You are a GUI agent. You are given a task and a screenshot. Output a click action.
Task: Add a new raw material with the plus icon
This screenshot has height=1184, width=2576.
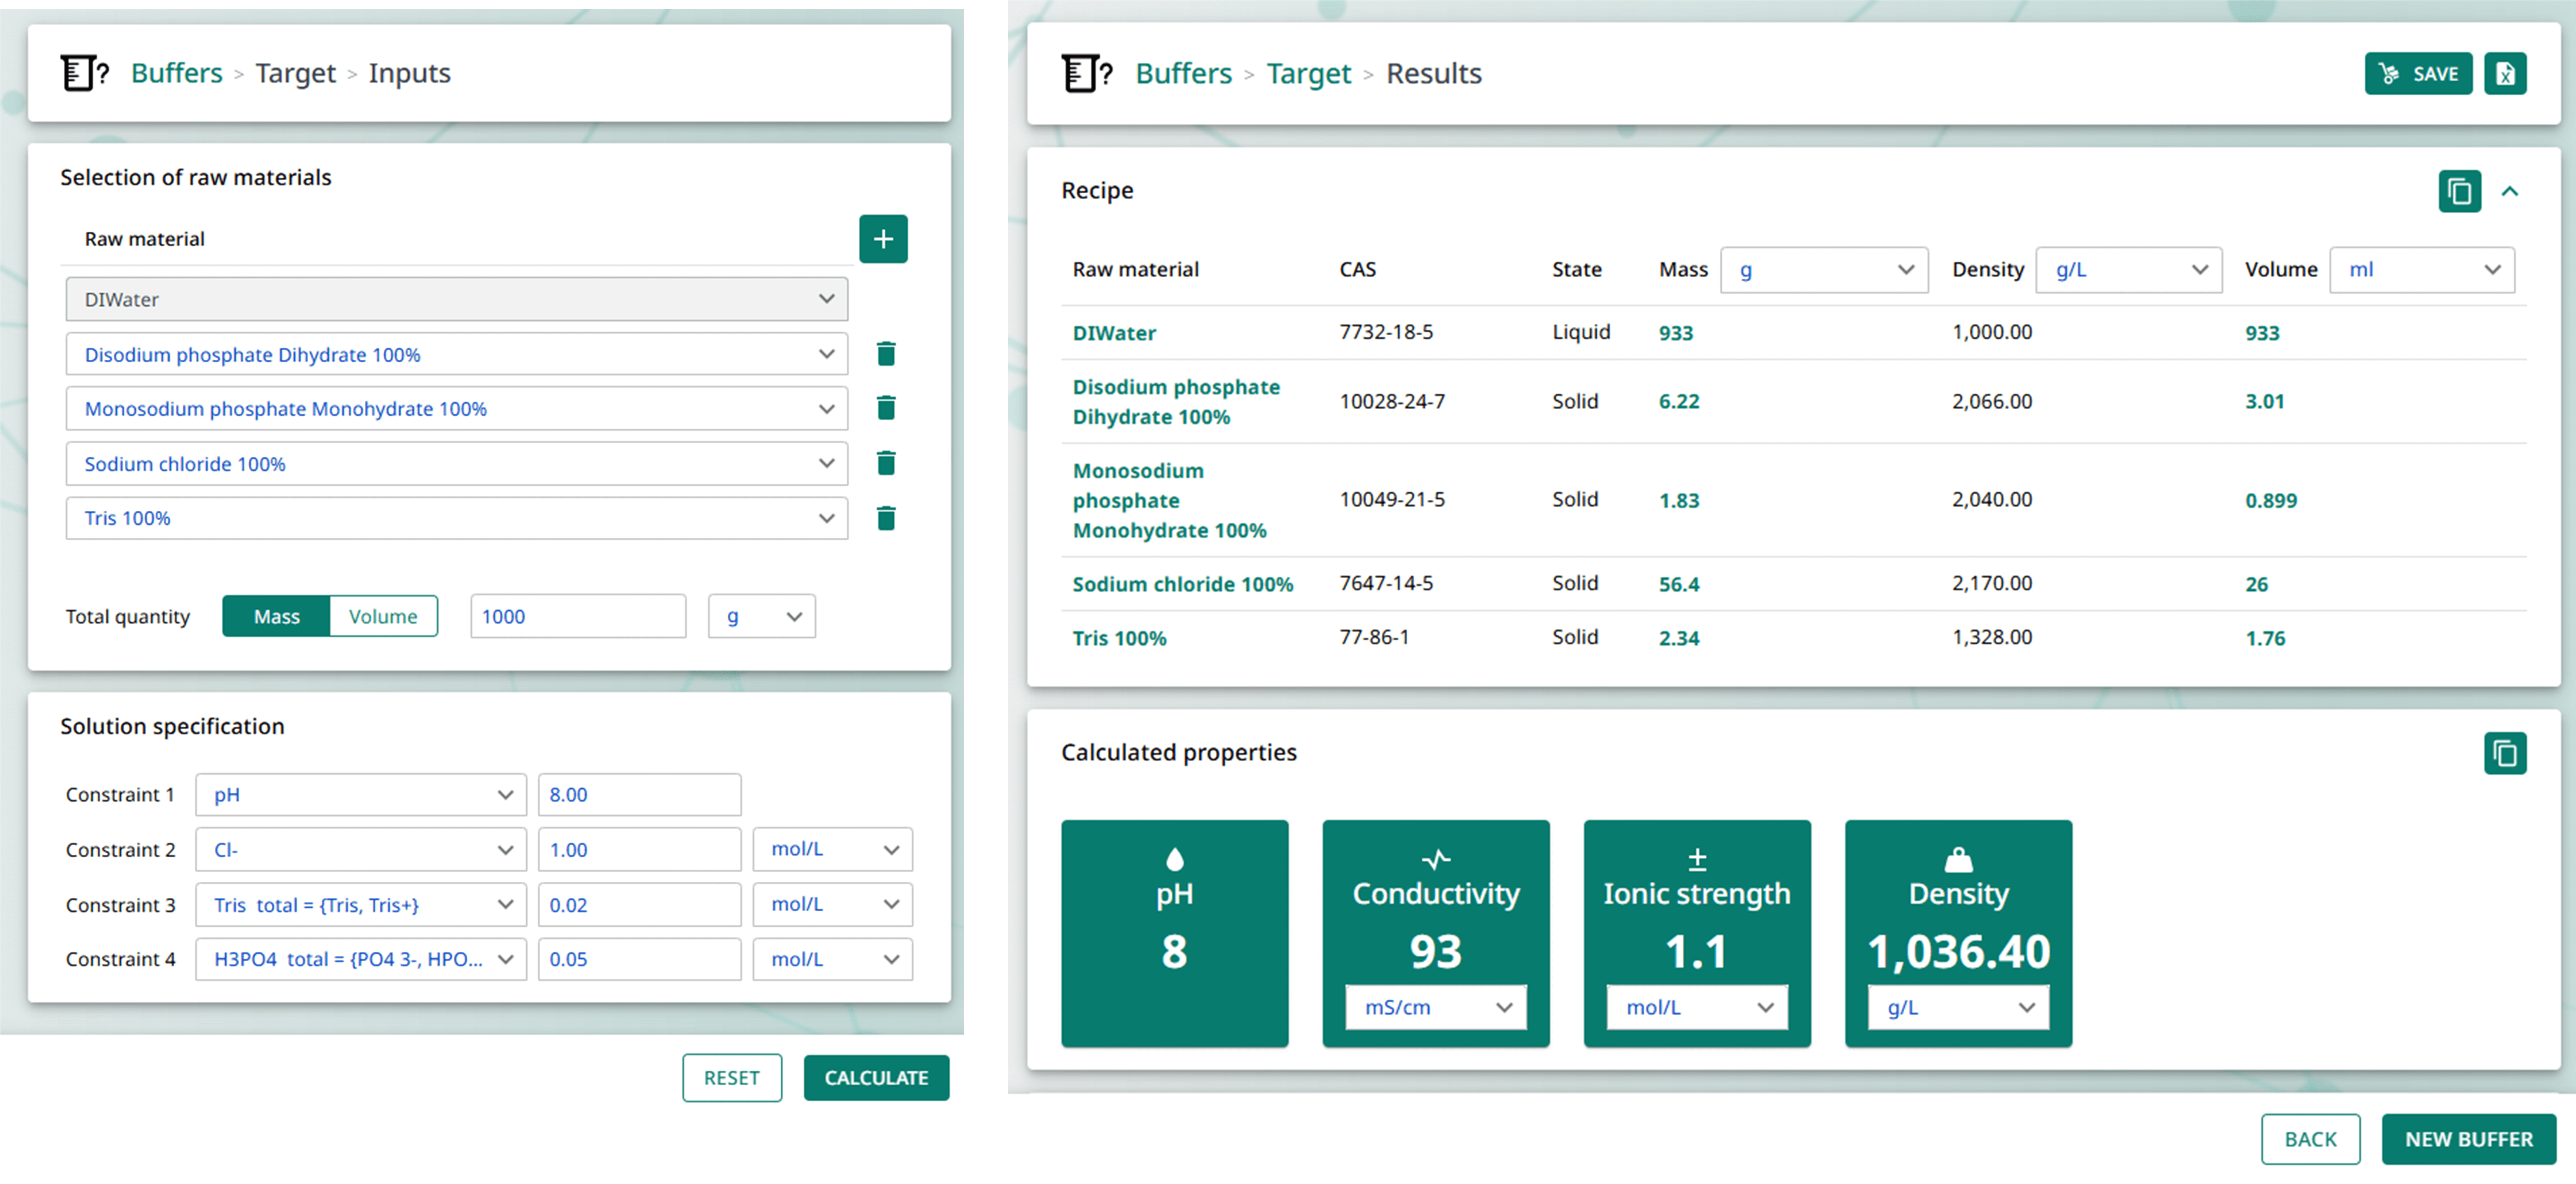884,239
